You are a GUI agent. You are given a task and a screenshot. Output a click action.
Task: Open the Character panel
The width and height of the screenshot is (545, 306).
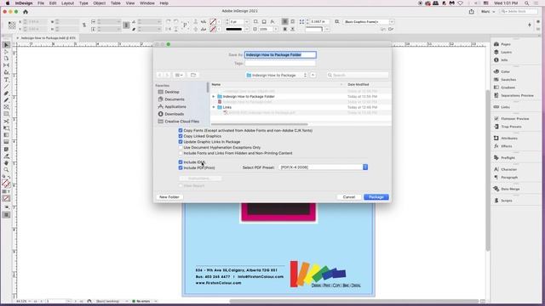[505, 169]
